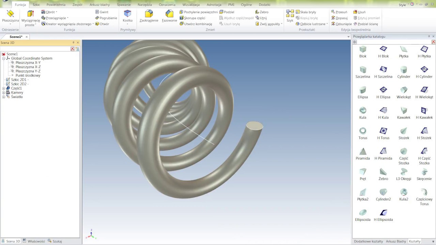This screenshot has height=245, width=436.
Task: Open the Odbicie lustrzane dropdown arrow
Action: pyautogui.click(x=327, y=24)
